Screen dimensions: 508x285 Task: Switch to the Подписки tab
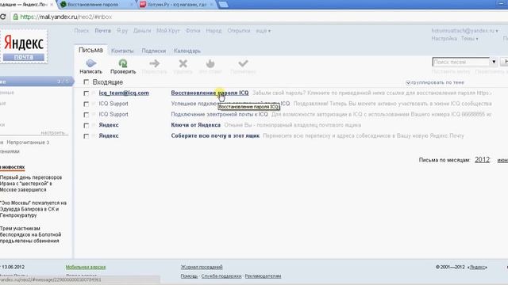click(153, 51)
